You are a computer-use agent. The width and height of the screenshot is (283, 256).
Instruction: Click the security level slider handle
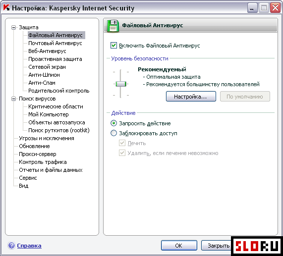(x=121, y=84)
